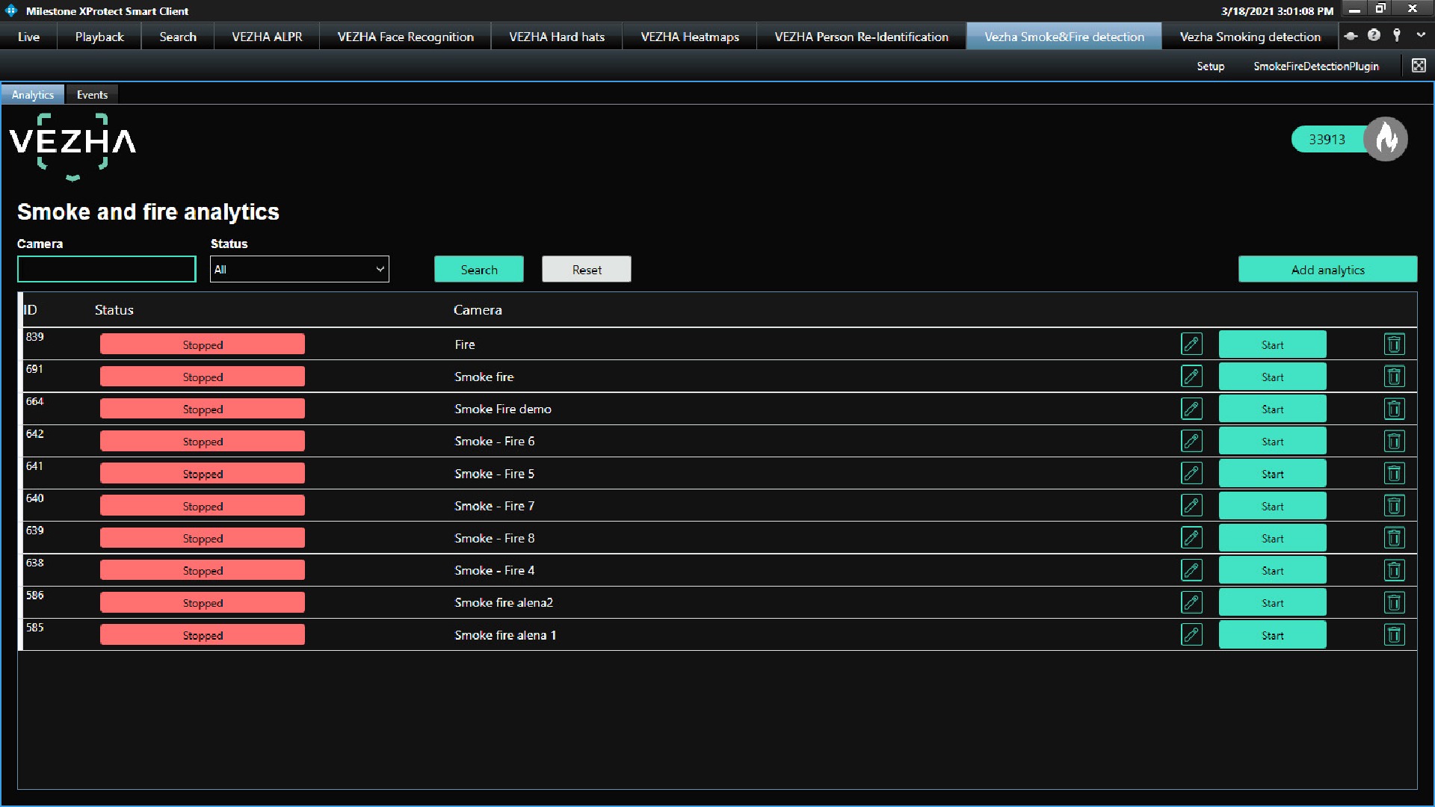
Task: Delete the Smoke fire analytics row 691
Action: 1394,376
